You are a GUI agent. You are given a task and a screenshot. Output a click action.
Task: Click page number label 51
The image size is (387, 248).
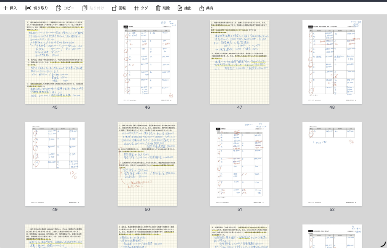(x=240, y=209)
